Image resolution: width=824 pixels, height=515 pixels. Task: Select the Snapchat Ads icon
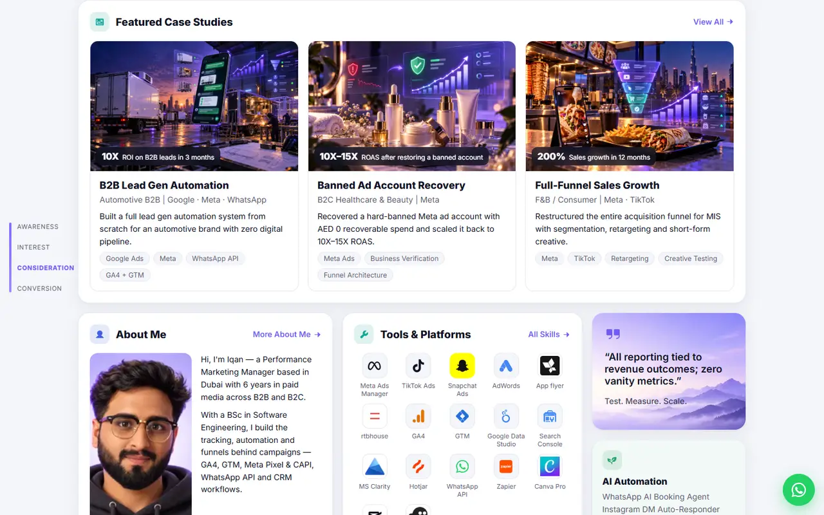(x=462, y=366)
